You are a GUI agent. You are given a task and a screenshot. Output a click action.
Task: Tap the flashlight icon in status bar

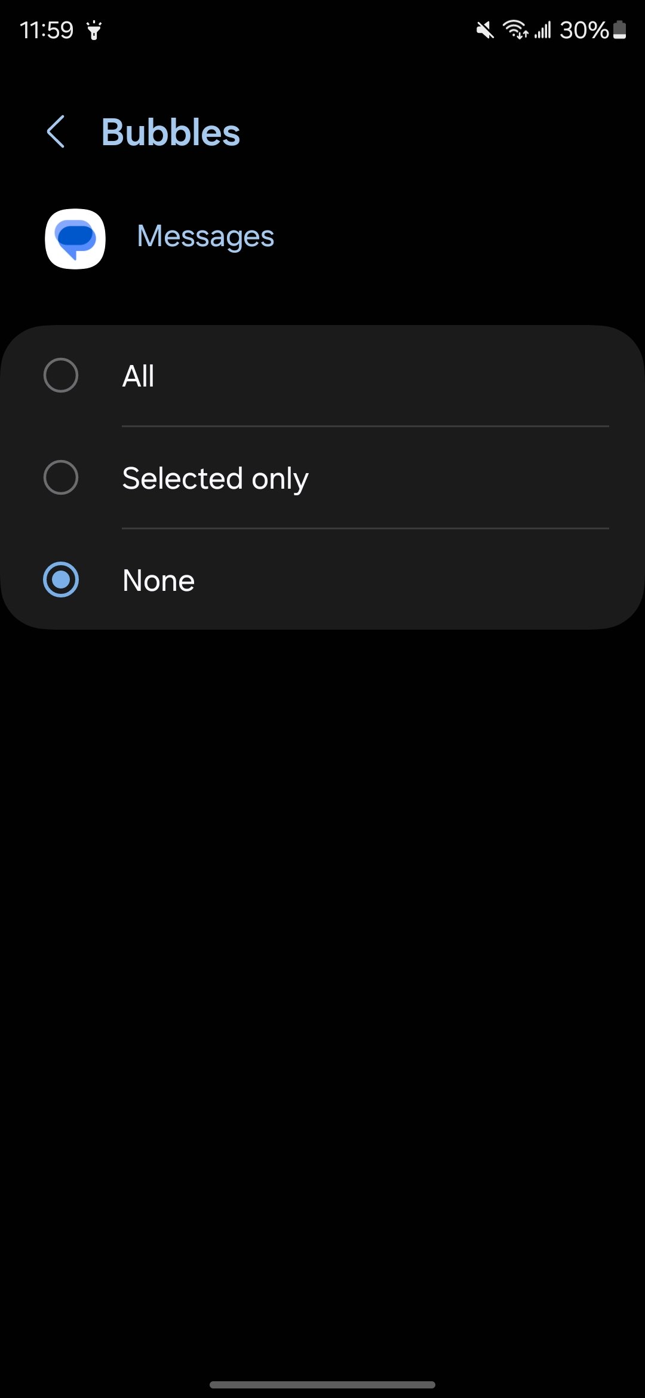click(x=94, y=30)
